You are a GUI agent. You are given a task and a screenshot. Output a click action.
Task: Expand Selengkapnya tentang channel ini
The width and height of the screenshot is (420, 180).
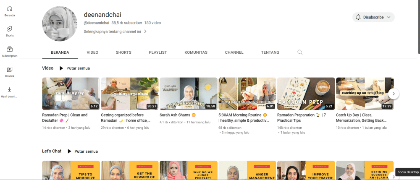pyautogui.click(x=115, y=31)
